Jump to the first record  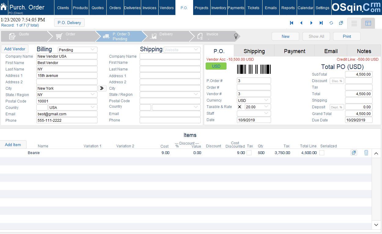(x=292, y=23)
